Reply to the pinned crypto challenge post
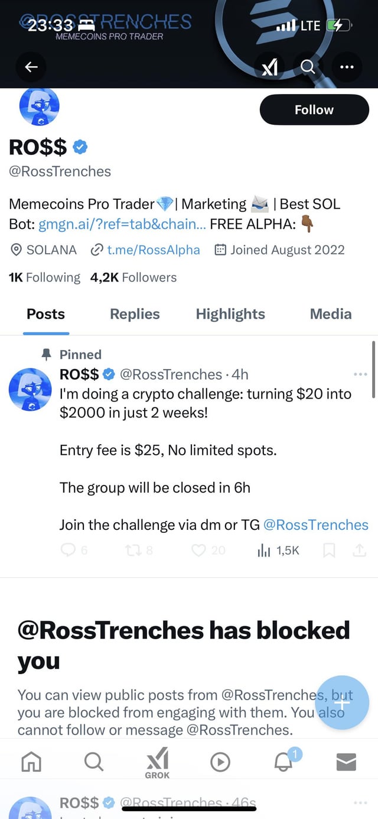This screenshot has height=819, width=378. (69, 551)
